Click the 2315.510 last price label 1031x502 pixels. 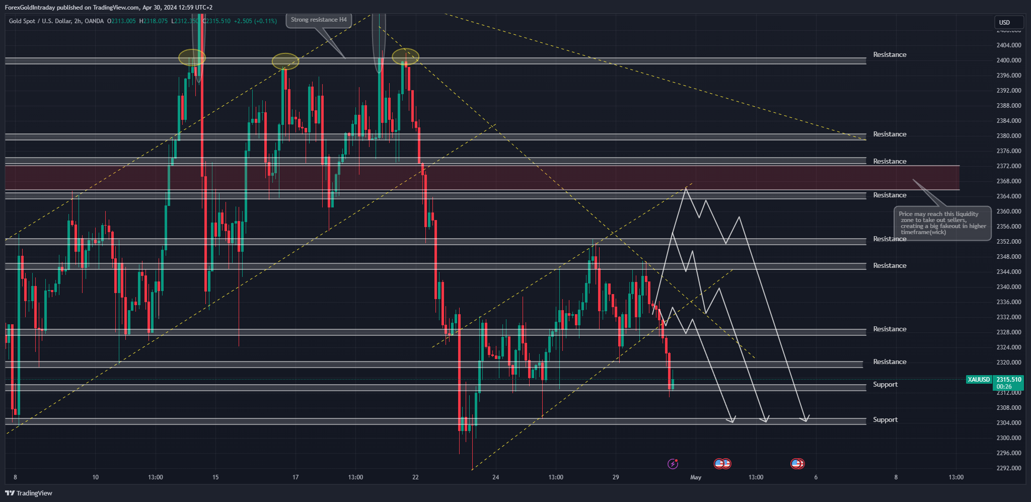pyautogui.click(x=1008, y=380)
